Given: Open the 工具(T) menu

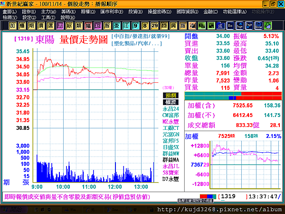Looking at the screenshot, I should coord(48,18).
